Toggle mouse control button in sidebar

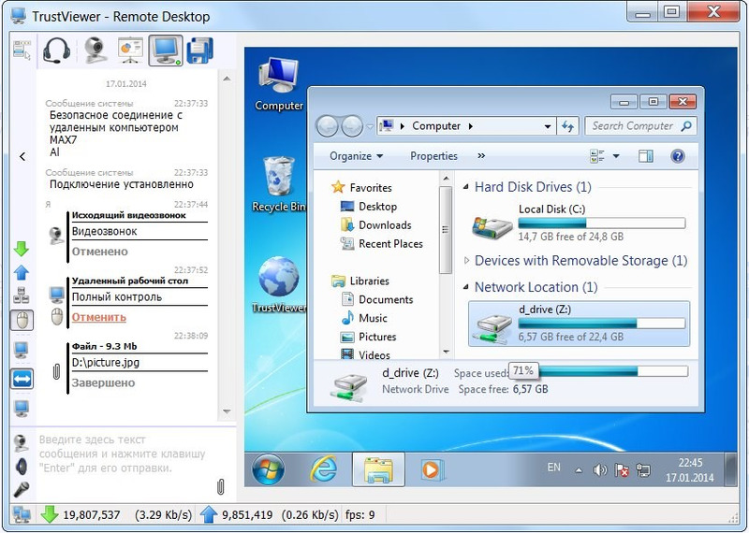[22, 320]
